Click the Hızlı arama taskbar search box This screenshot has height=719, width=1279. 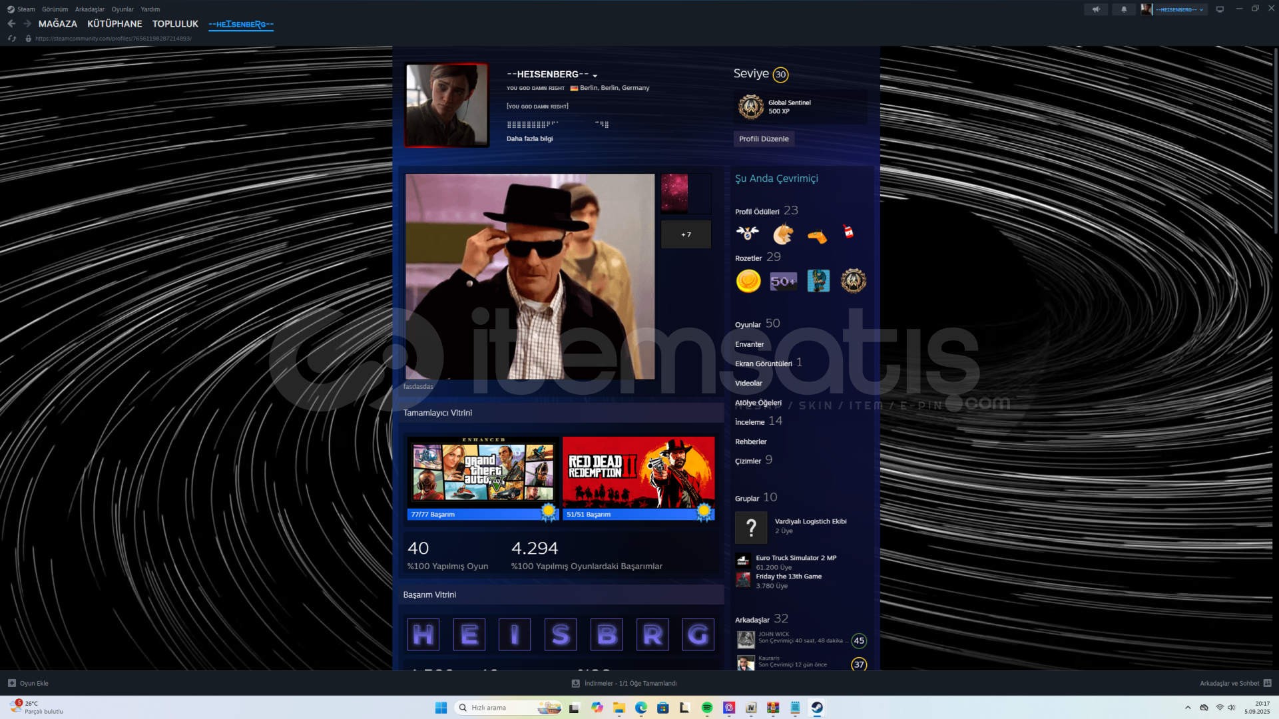(x=507, y=708)
